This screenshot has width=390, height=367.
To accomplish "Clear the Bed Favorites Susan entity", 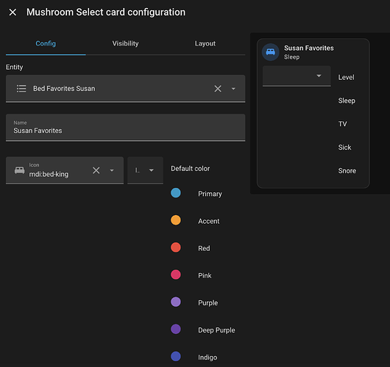I will pyautogui.click(x=218, y=89).
